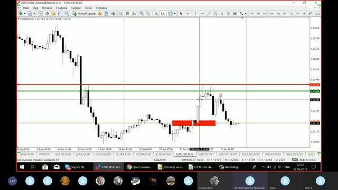
Task: Switch timeframe to W1
Action: 298,14
